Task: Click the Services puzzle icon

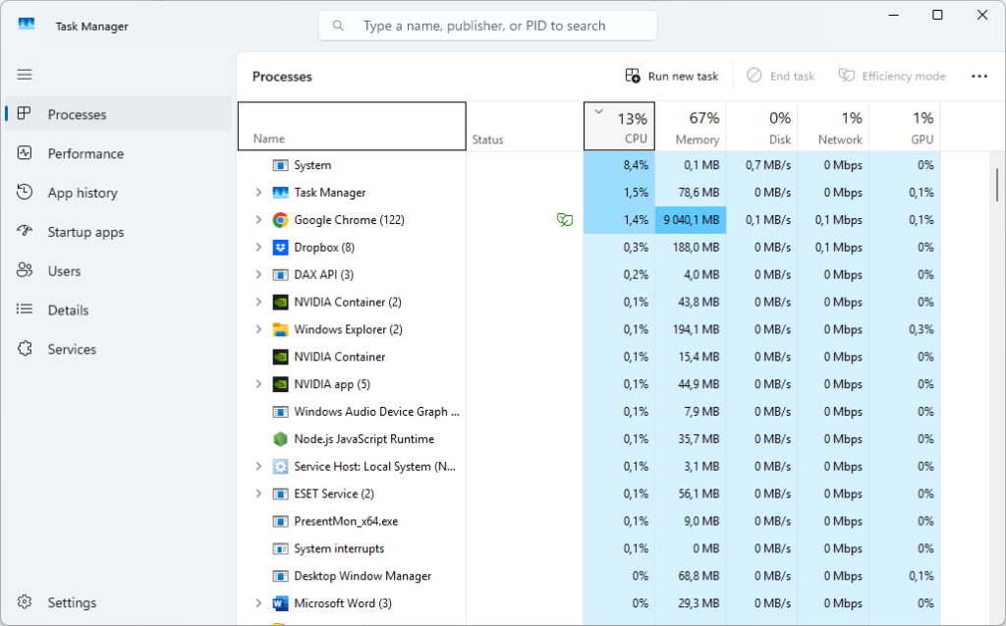Action: tap(25, 349)
